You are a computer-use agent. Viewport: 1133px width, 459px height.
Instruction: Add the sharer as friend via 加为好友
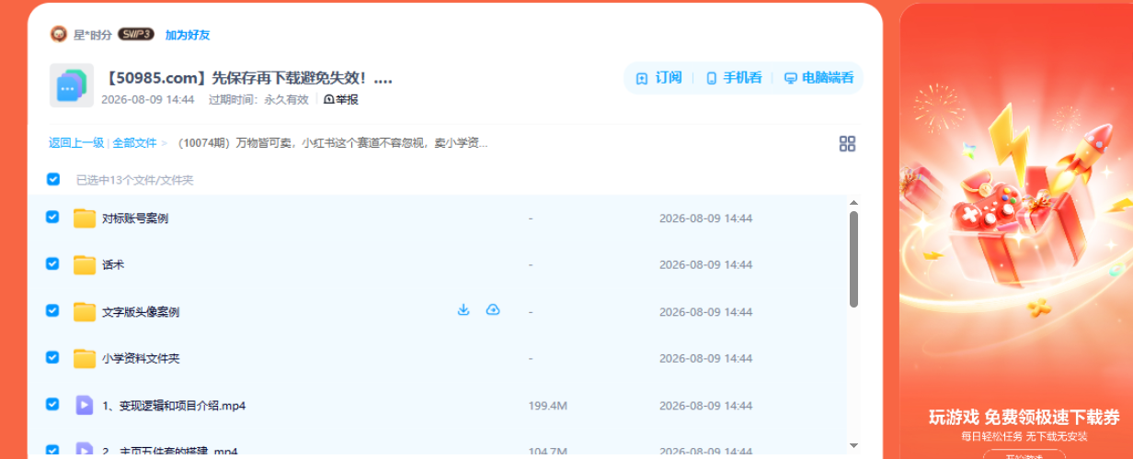188,35
